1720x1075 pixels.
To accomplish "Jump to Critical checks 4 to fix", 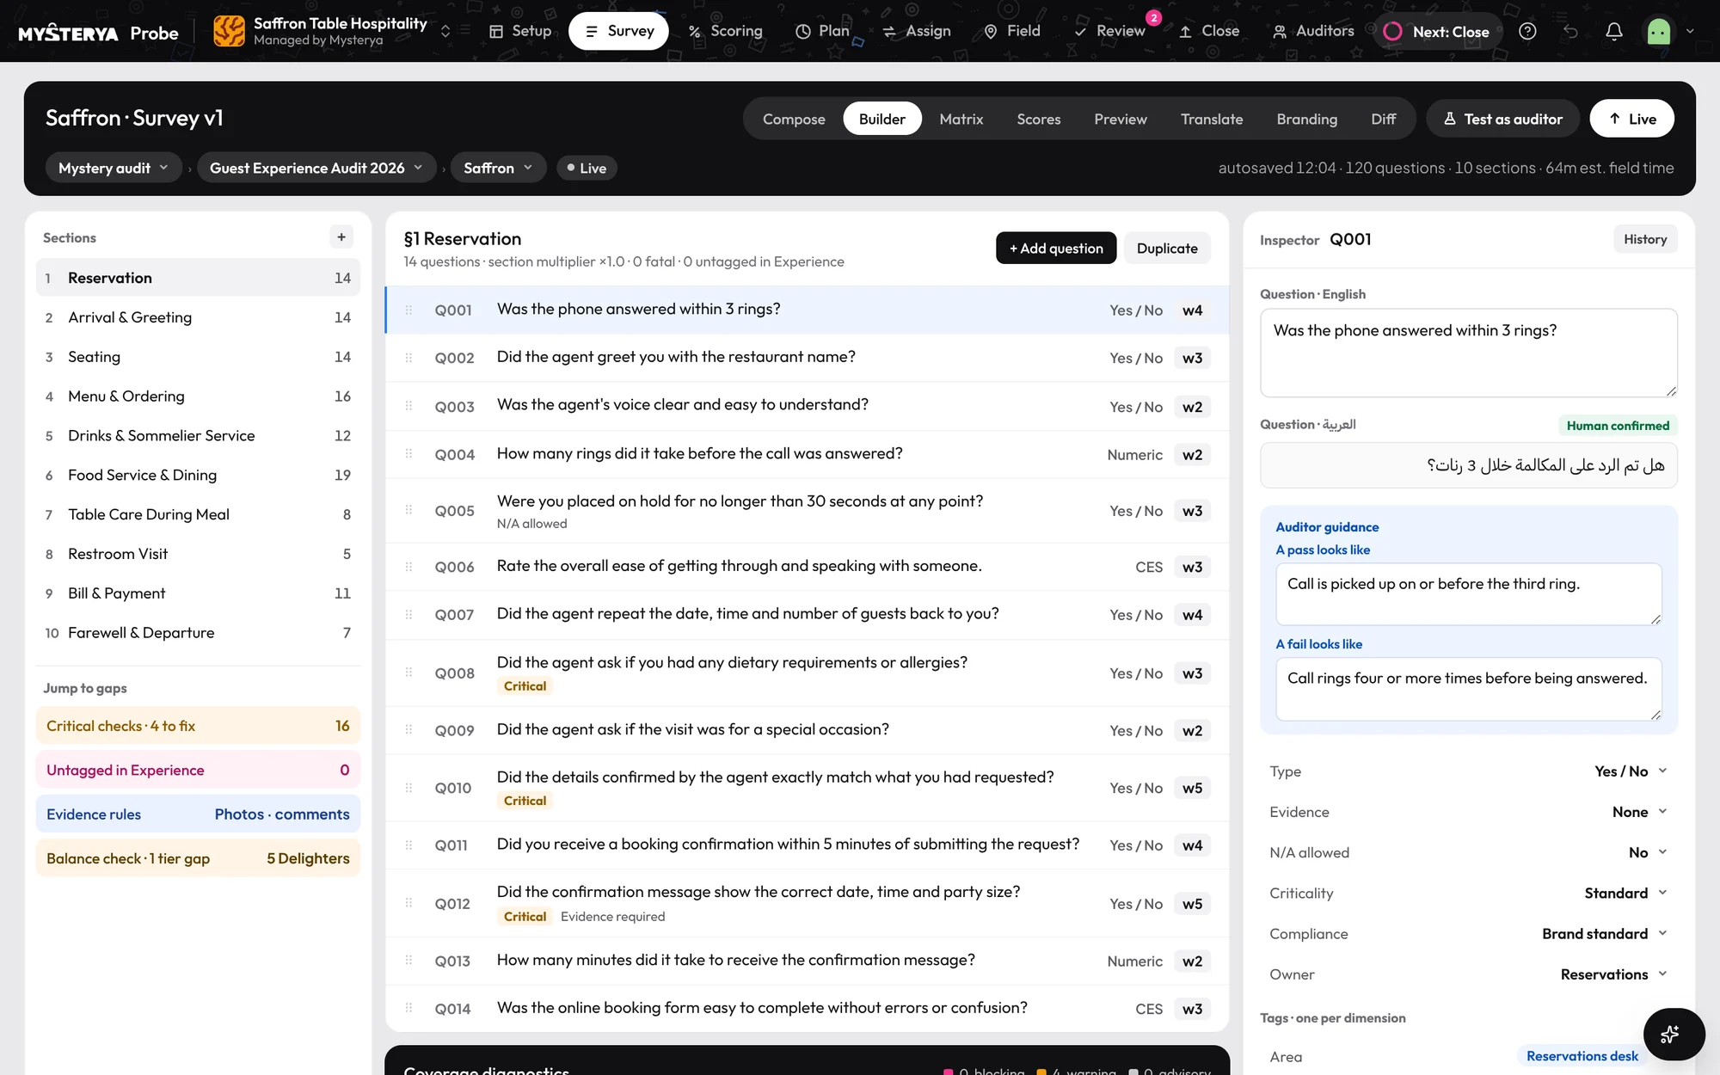I will click(198, 726).
